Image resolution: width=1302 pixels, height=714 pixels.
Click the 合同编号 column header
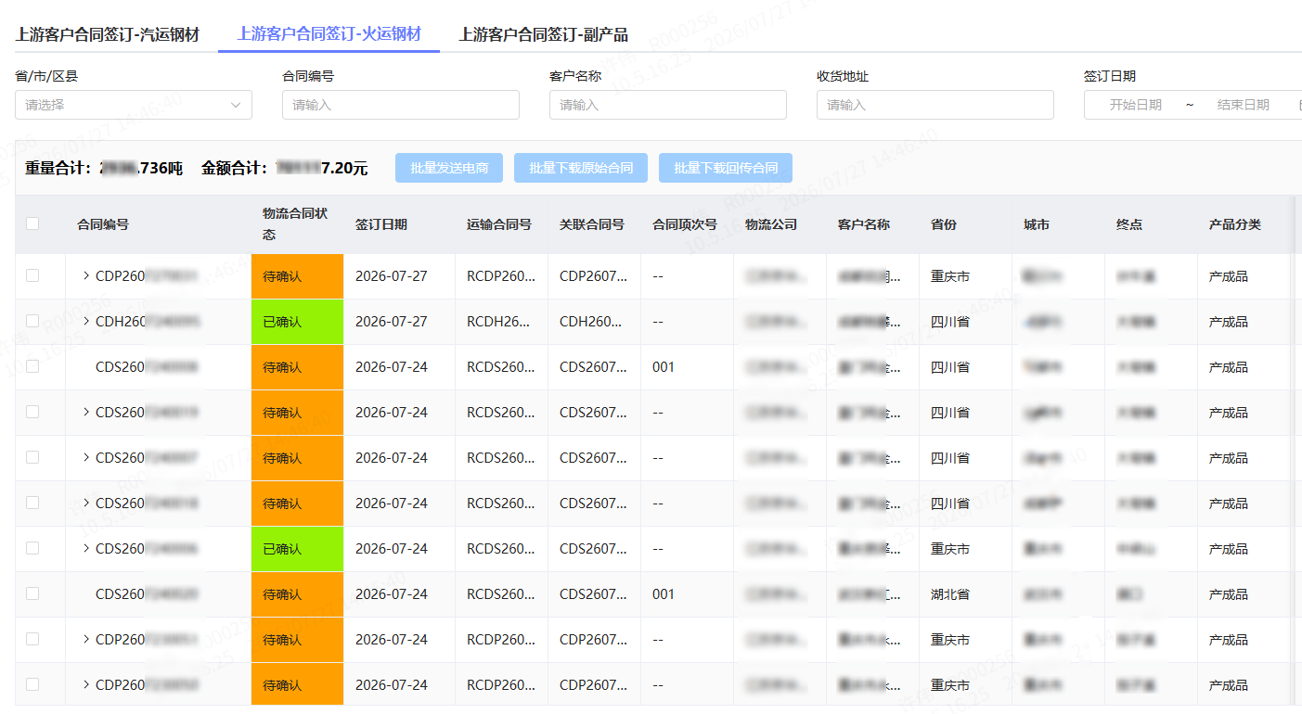103,224
